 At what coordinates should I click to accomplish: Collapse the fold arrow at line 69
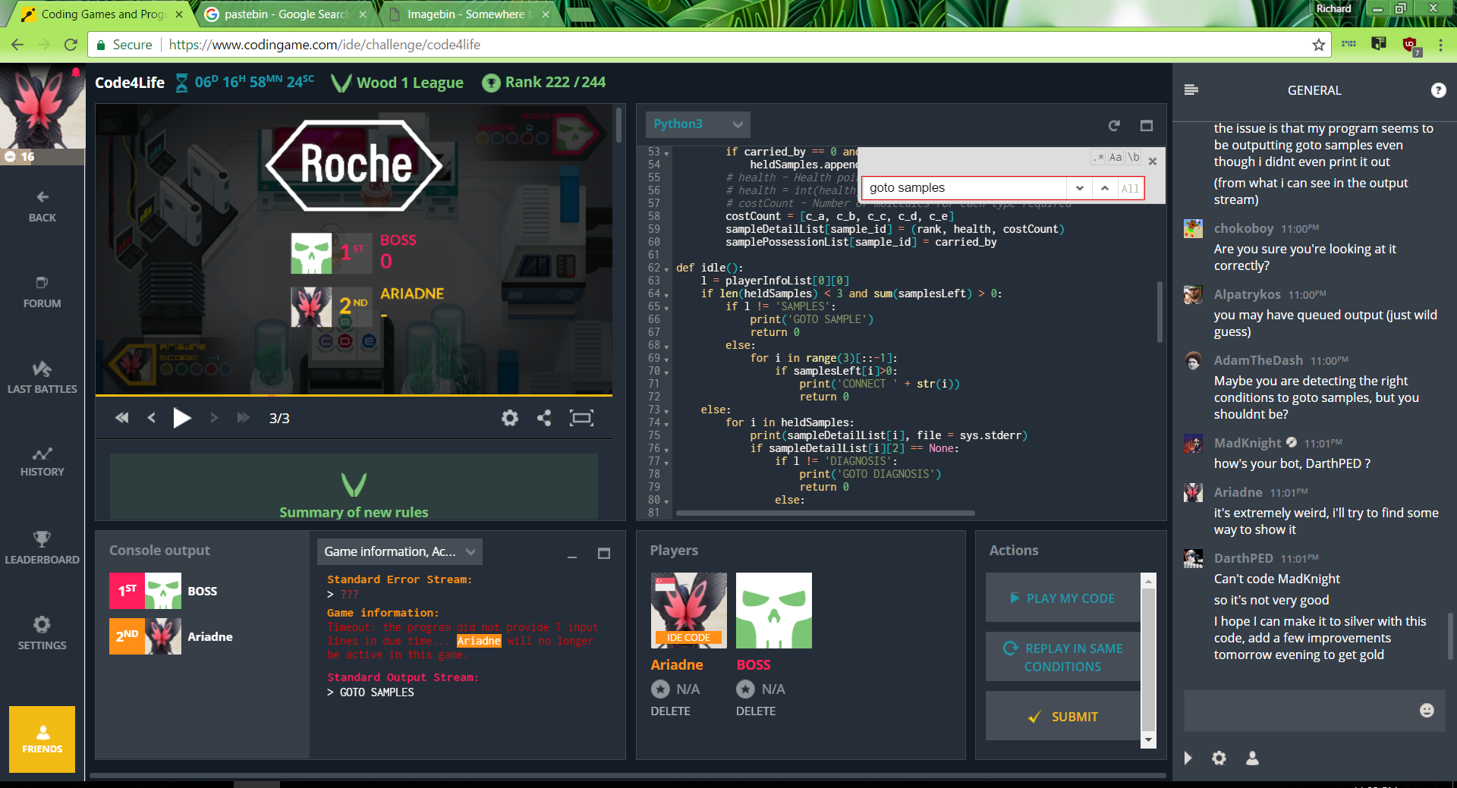click(x=667, y=359)
